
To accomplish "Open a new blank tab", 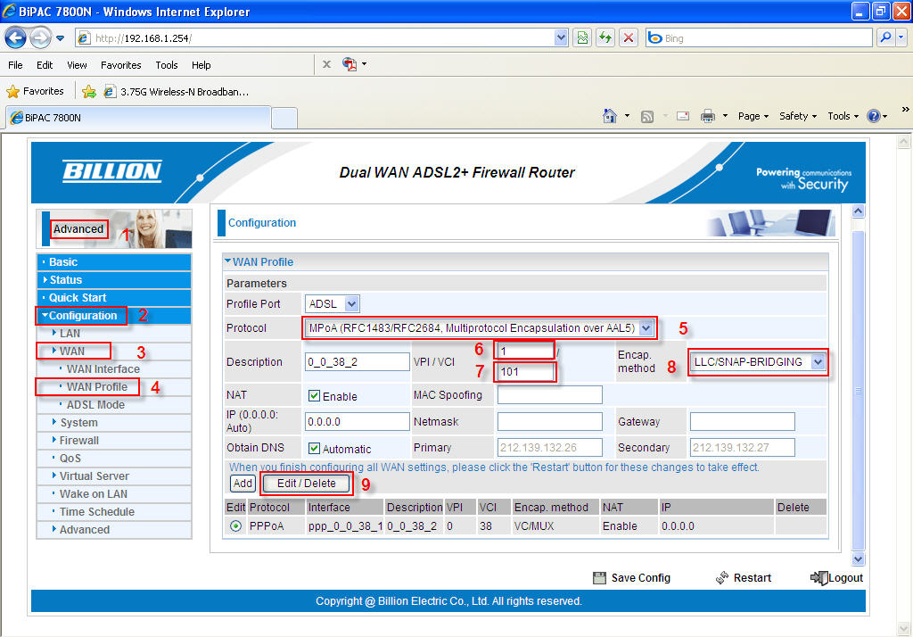I will [284, 118].
